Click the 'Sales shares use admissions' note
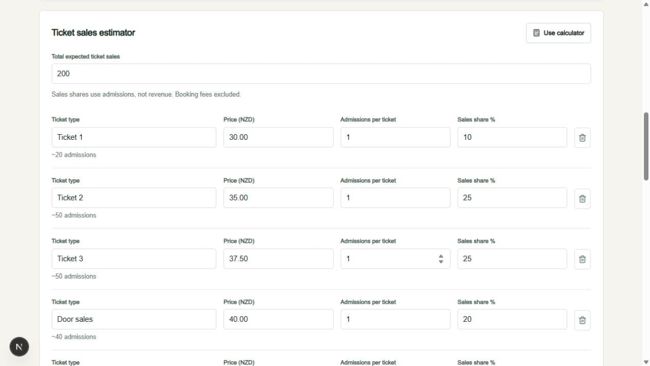This screenshot has height=366, width=650. point(146,95)
